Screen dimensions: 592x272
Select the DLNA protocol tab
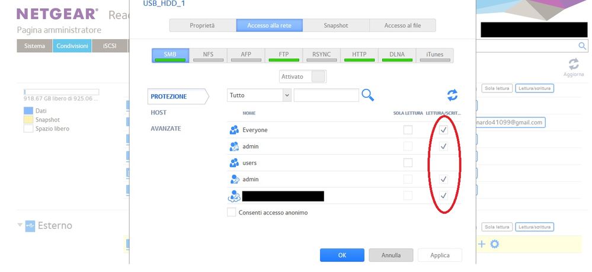(x=397, y=56)
